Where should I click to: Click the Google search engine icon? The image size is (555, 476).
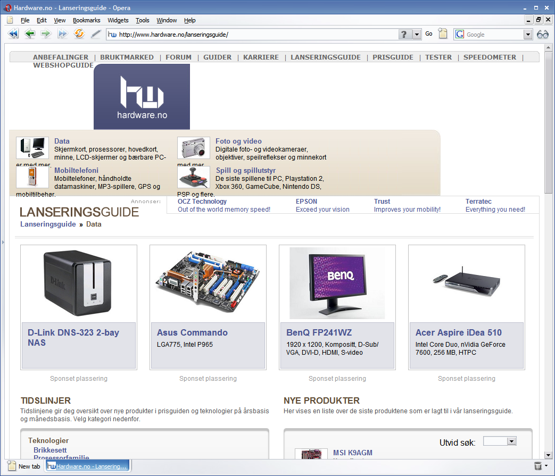(x=460, y=34)
